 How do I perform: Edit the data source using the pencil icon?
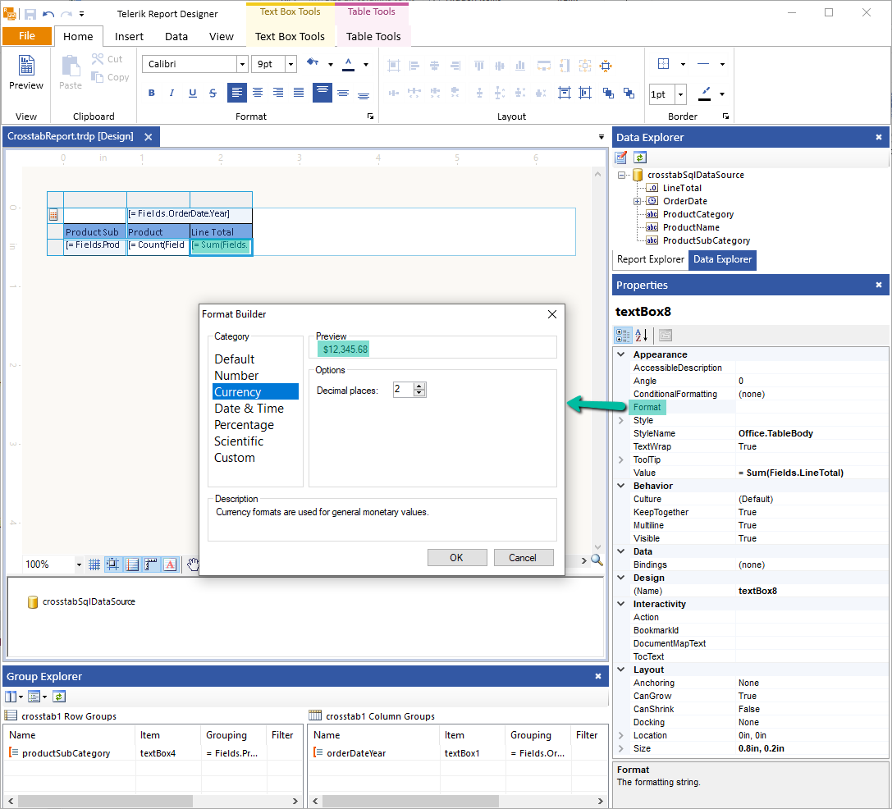[x=622, y=157]
